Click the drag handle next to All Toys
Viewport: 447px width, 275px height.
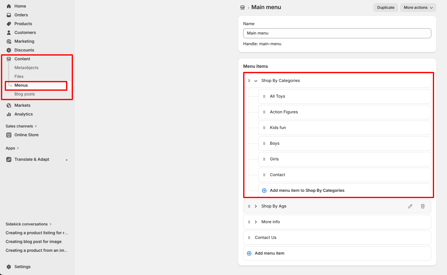pos(264,96)
